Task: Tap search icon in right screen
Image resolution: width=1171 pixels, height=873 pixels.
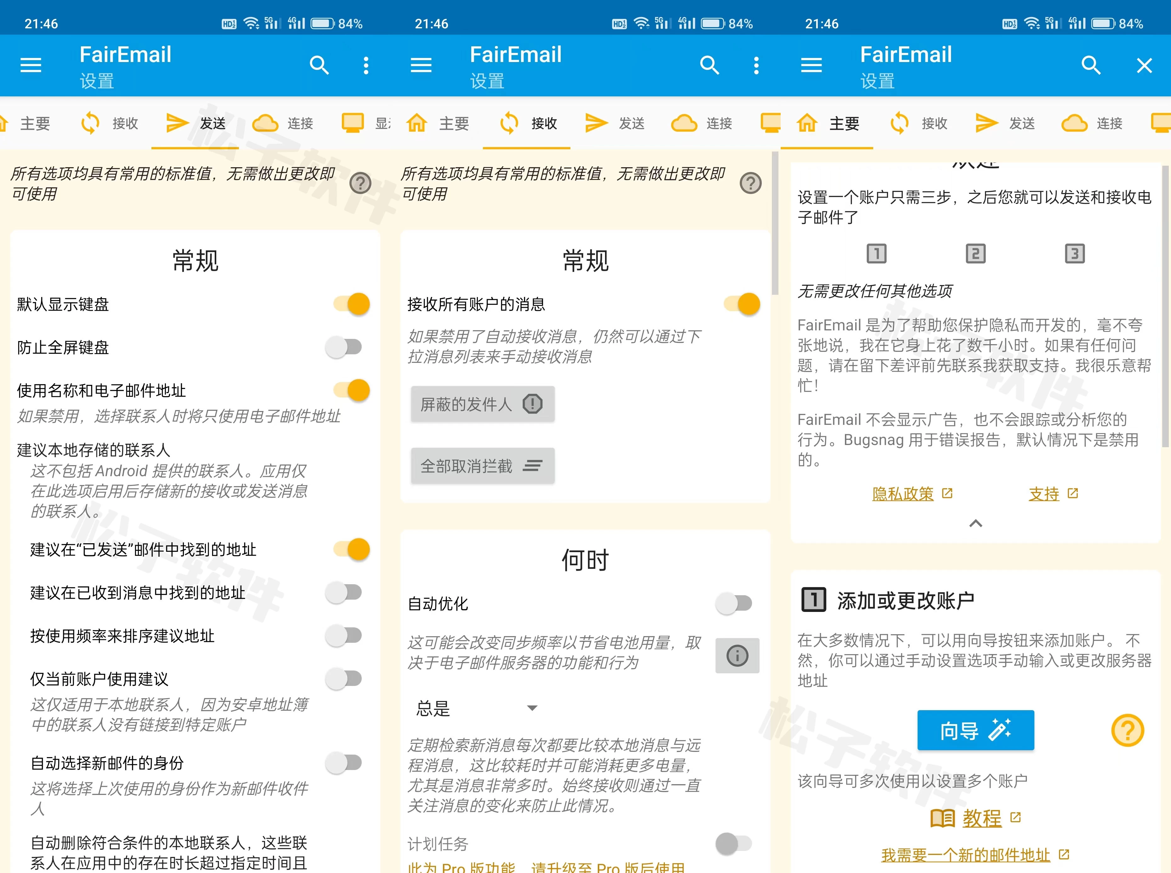Action: tap(1091, 65)
